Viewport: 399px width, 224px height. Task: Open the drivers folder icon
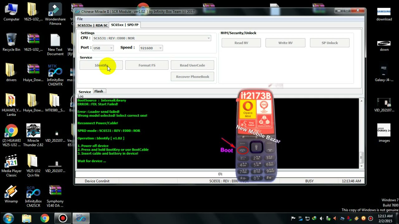coord(11,73)
